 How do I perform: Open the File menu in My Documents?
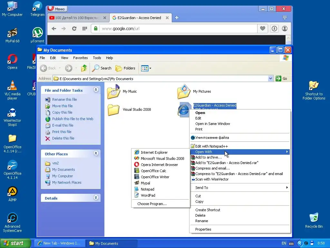[x=42, y=58]
